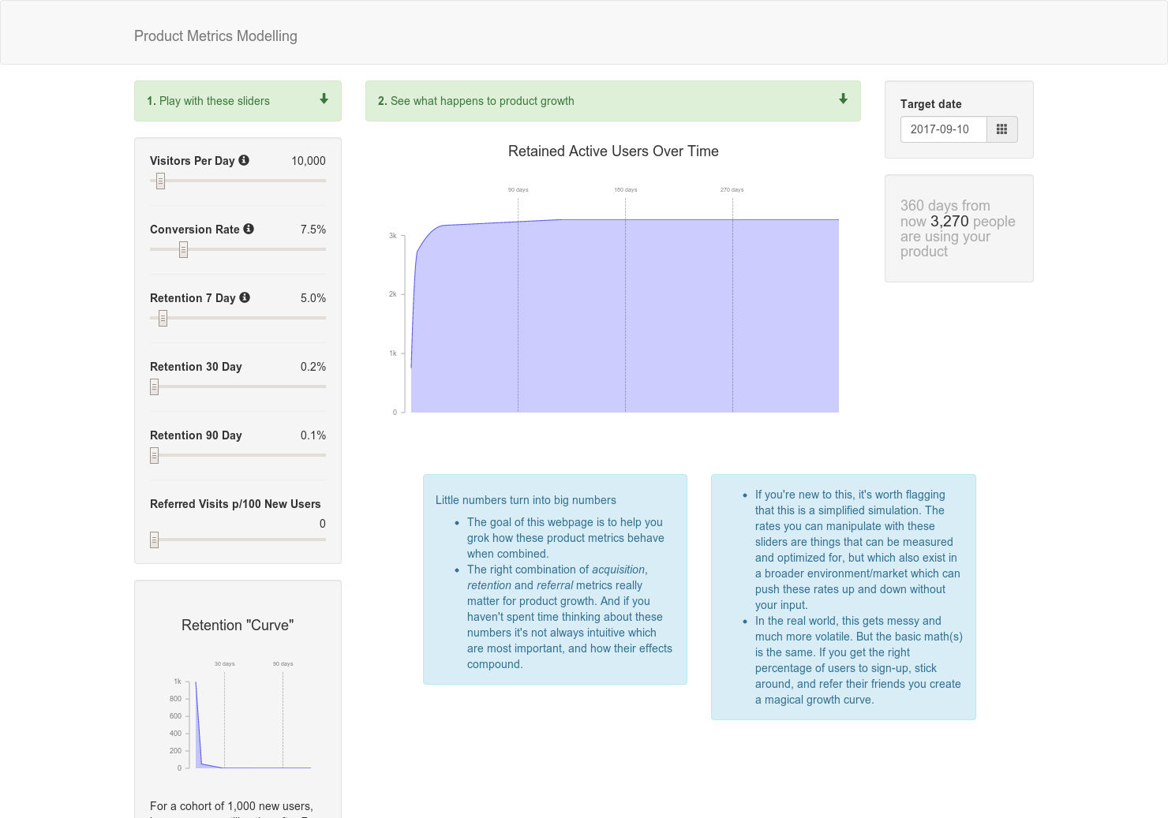Select the Retention 90 Day slider handle
Viewport: 1168px width, 818px height.
tap(153, 455)
